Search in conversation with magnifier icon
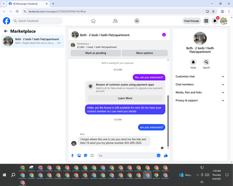The width and height of the screenshot is (233, 186). [x=206, y=62]
